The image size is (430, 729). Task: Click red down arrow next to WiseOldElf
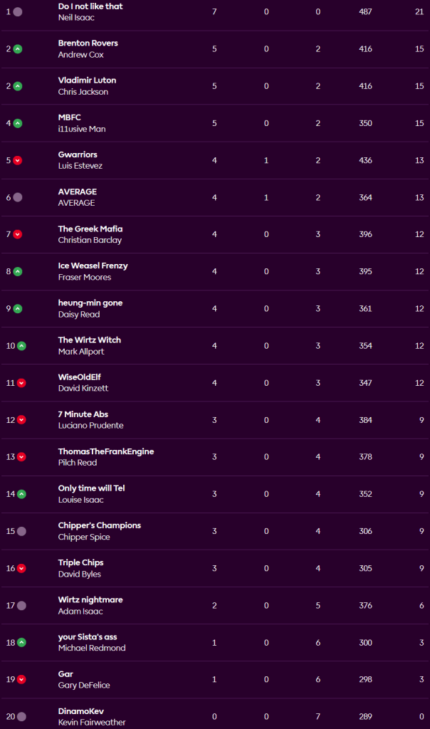click(x=21, y=383)
